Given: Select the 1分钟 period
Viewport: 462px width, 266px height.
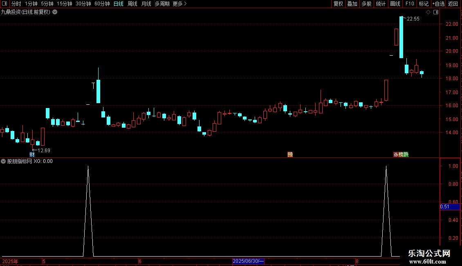Looking at the screenshot, I should click(31, 4).
